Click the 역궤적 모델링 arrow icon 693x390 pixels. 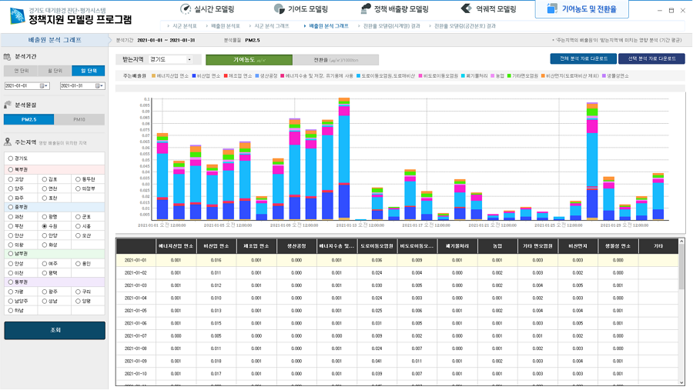(x=467, y=9)
